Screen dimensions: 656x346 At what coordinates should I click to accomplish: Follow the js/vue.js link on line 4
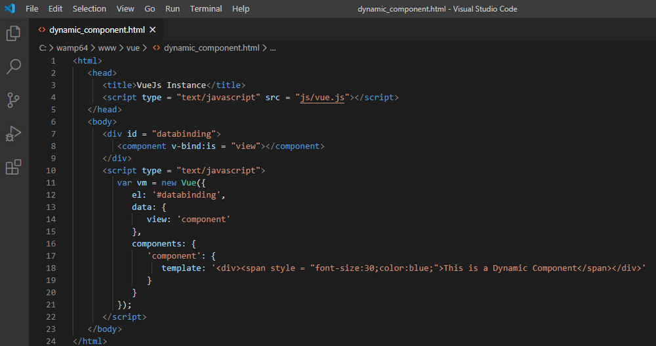tap(322, 98)
